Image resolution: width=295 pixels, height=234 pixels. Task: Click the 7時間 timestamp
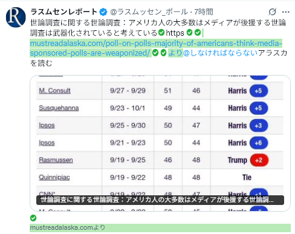click(204, 12)
